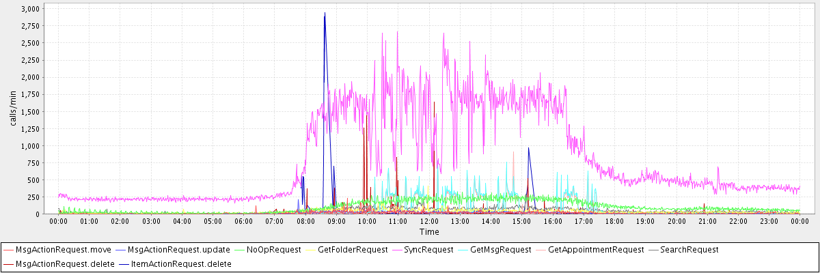Click the GetMsgRequest legend item
The height and width of the screenshot is (273, 820).
coord(504,250)
